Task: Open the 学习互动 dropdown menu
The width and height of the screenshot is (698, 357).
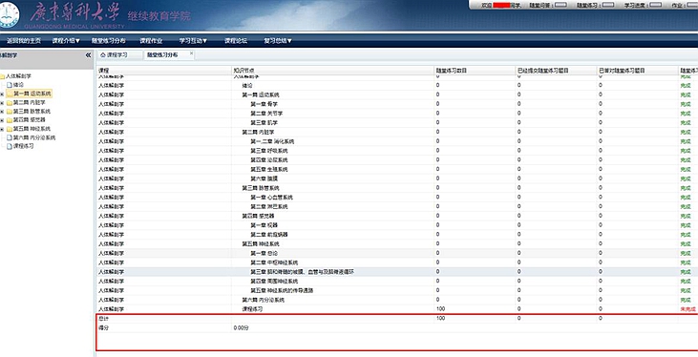Action: click(193, 40)
